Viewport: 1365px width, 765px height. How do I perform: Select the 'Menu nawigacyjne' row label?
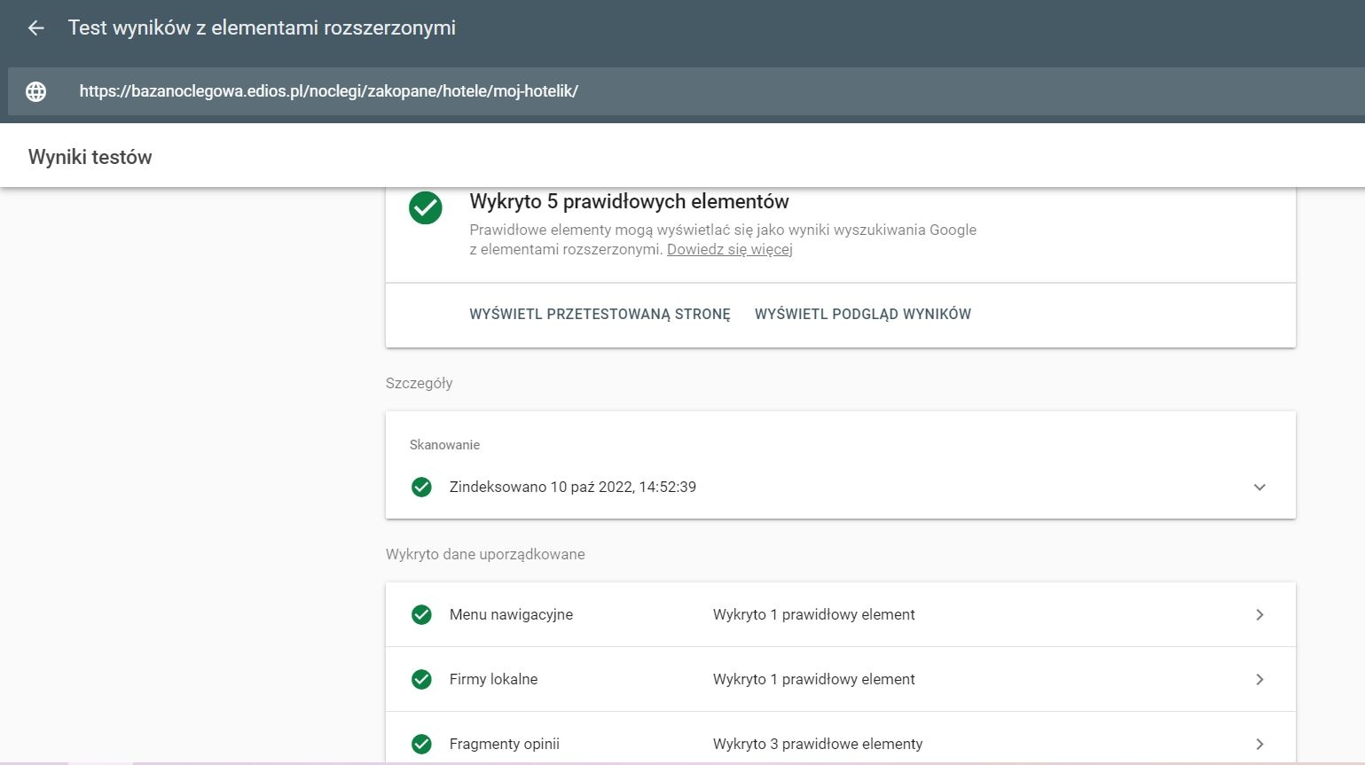511,614
